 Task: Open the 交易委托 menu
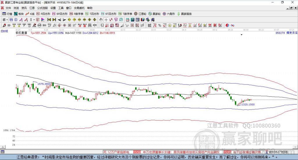(79, 8)
